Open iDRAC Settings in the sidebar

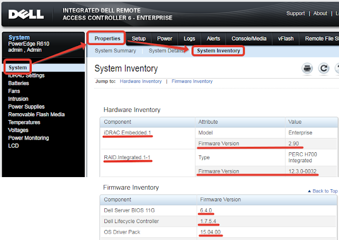pos(26,76)
